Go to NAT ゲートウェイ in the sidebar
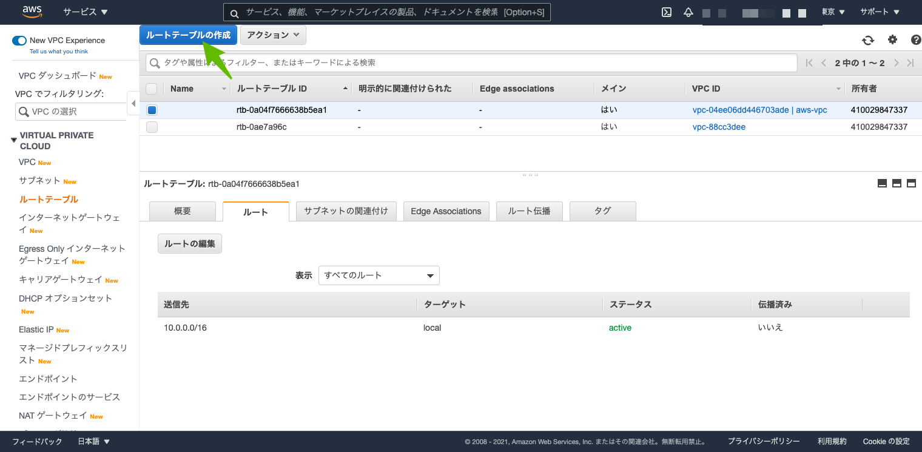The height and width of the screenshot is (452, 922). pos(53,416)
